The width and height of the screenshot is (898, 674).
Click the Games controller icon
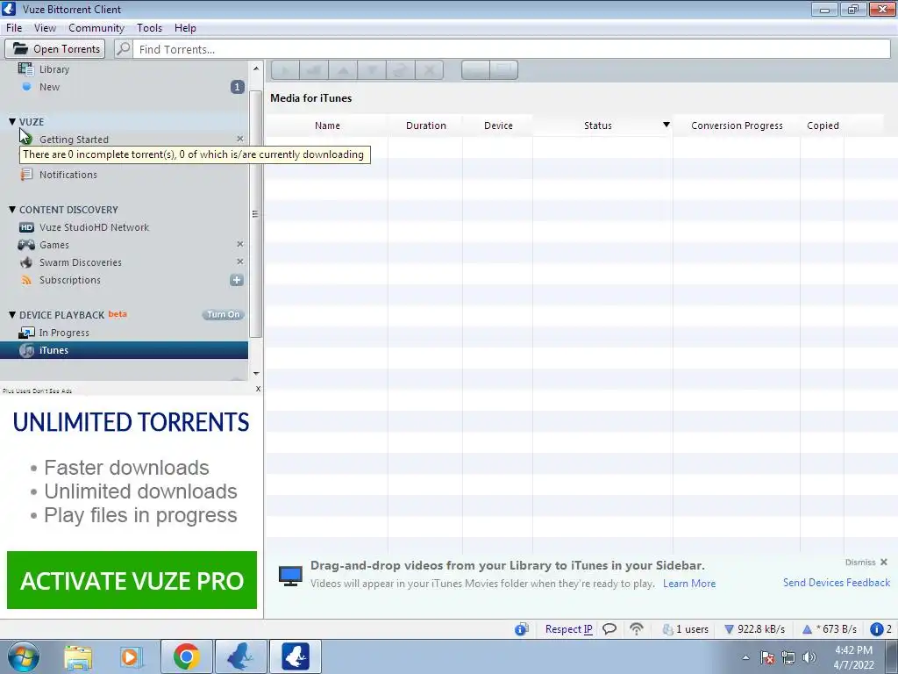coord(26,245)
